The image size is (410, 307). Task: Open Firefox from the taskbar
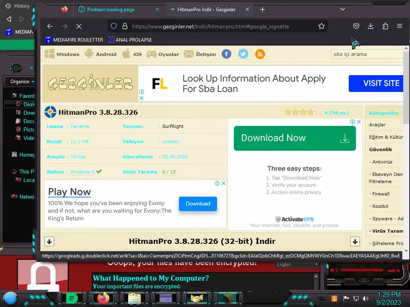[x=103, y=298]
